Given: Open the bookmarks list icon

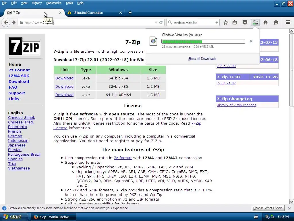Looking at the screenshot, I should coord(235,22).
